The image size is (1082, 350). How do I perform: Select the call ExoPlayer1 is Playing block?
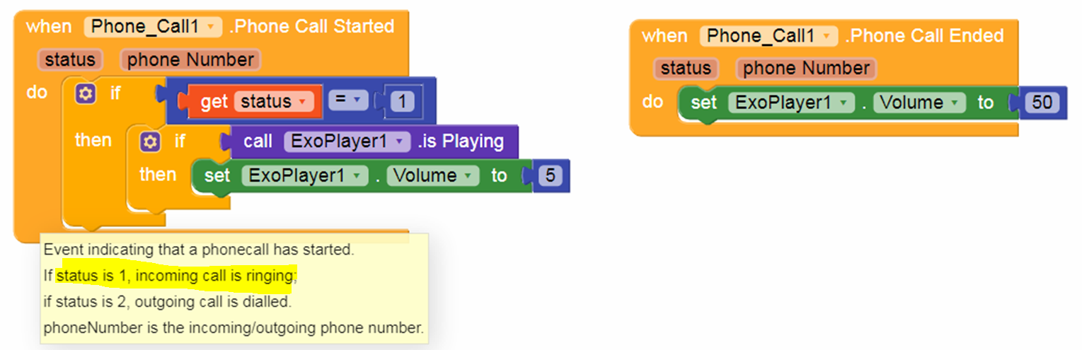(370, 141)
